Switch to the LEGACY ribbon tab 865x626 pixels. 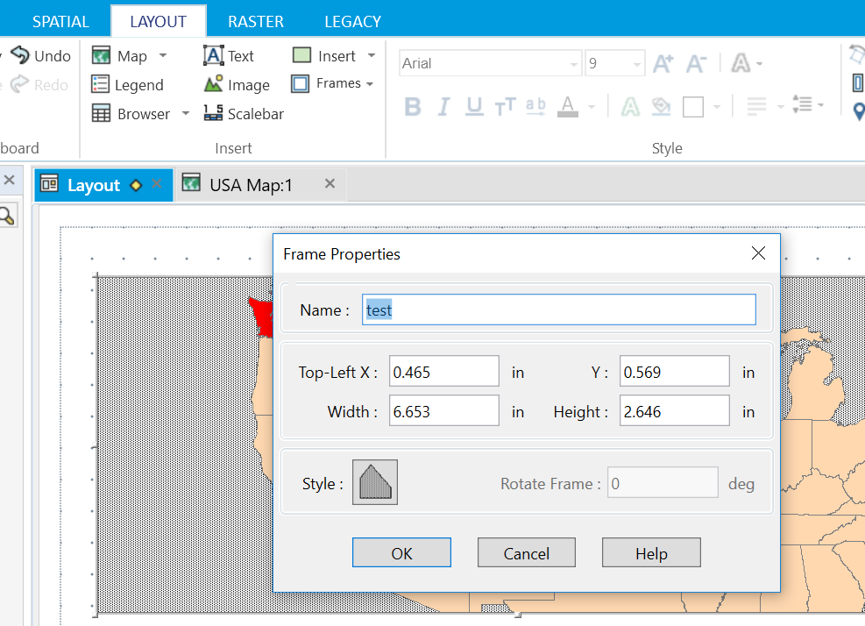[352, 22]
